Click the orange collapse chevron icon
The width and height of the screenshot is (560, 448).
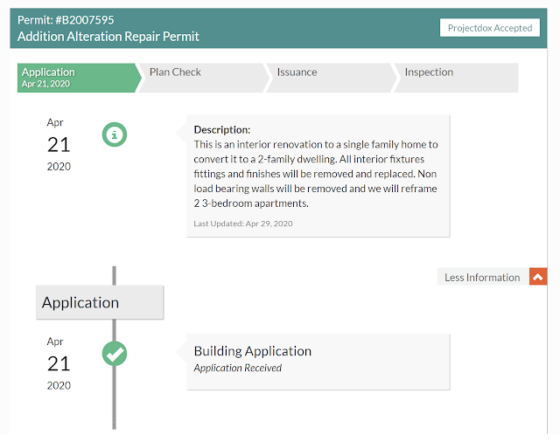click(x=538, y=277)
